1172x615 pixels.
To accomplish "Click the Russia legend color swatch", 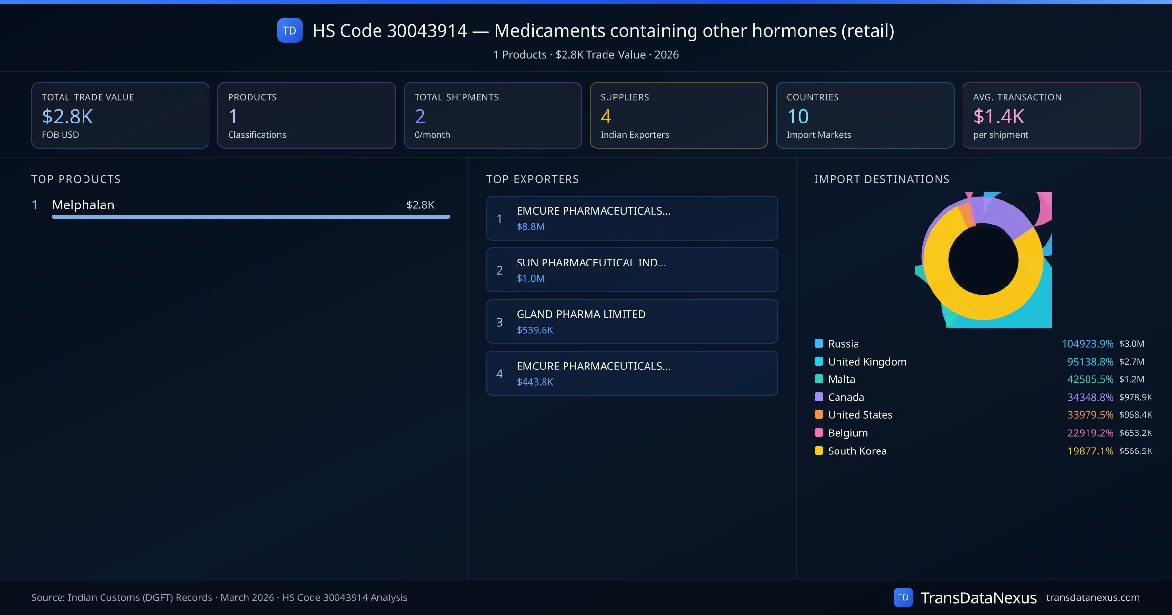I will click(819, 343).
